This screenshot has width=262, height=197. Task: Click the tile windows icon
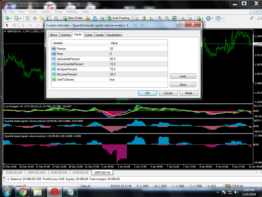pos(174,18)
